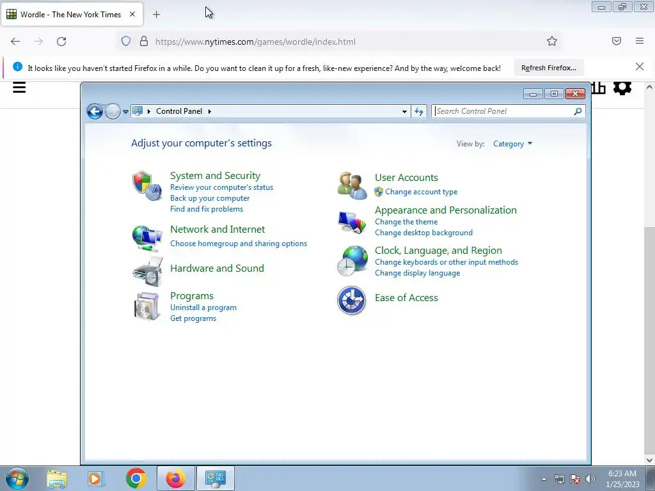Open the Windows Start menu
Screen dimensions: 655x491
coord(17,478)
